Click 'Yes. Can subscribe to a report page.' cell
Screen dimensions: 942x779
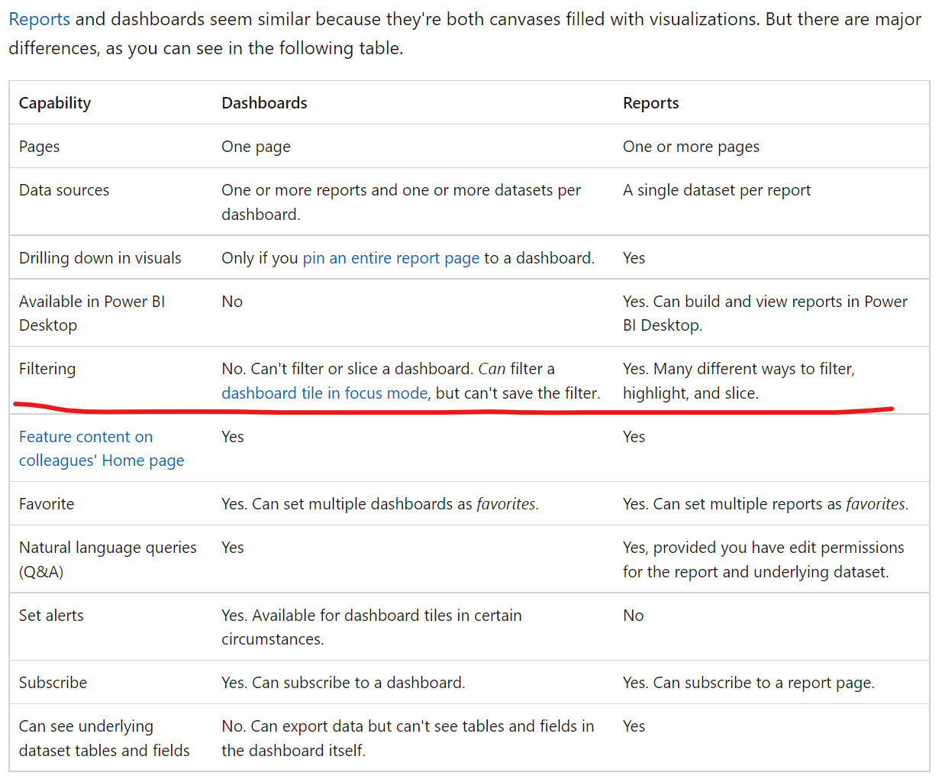pos(749,683)
